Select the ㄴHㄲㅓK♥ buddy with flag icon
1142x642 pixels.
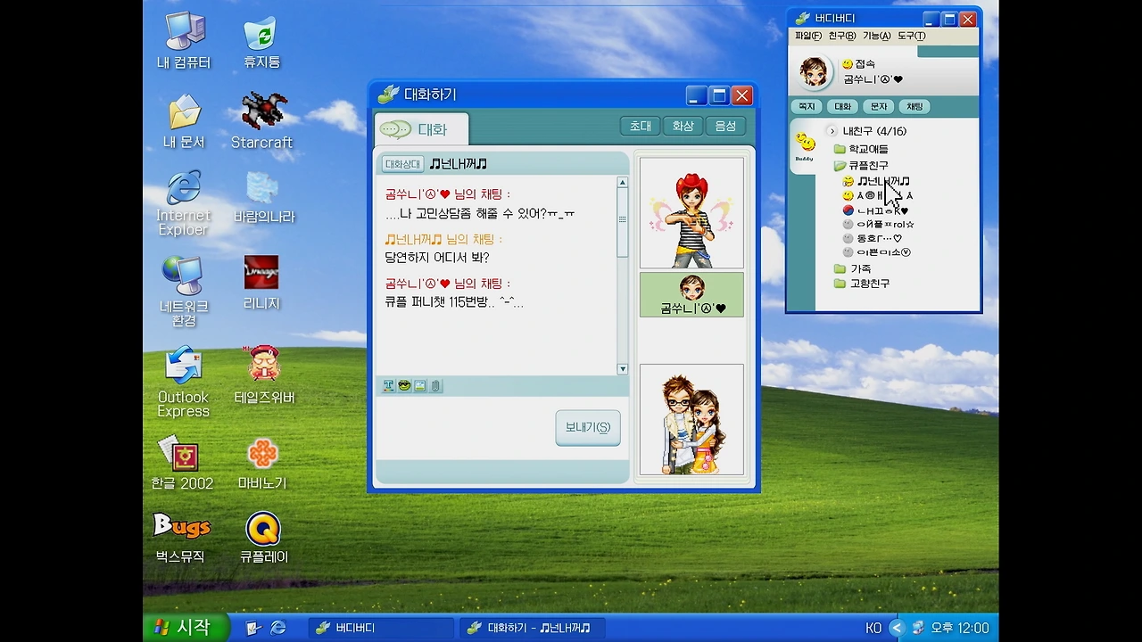(x=875, y=211)
